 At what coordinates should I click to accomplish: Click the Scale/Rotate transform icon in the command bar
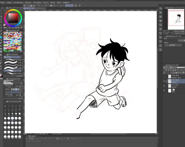(54, 5)
